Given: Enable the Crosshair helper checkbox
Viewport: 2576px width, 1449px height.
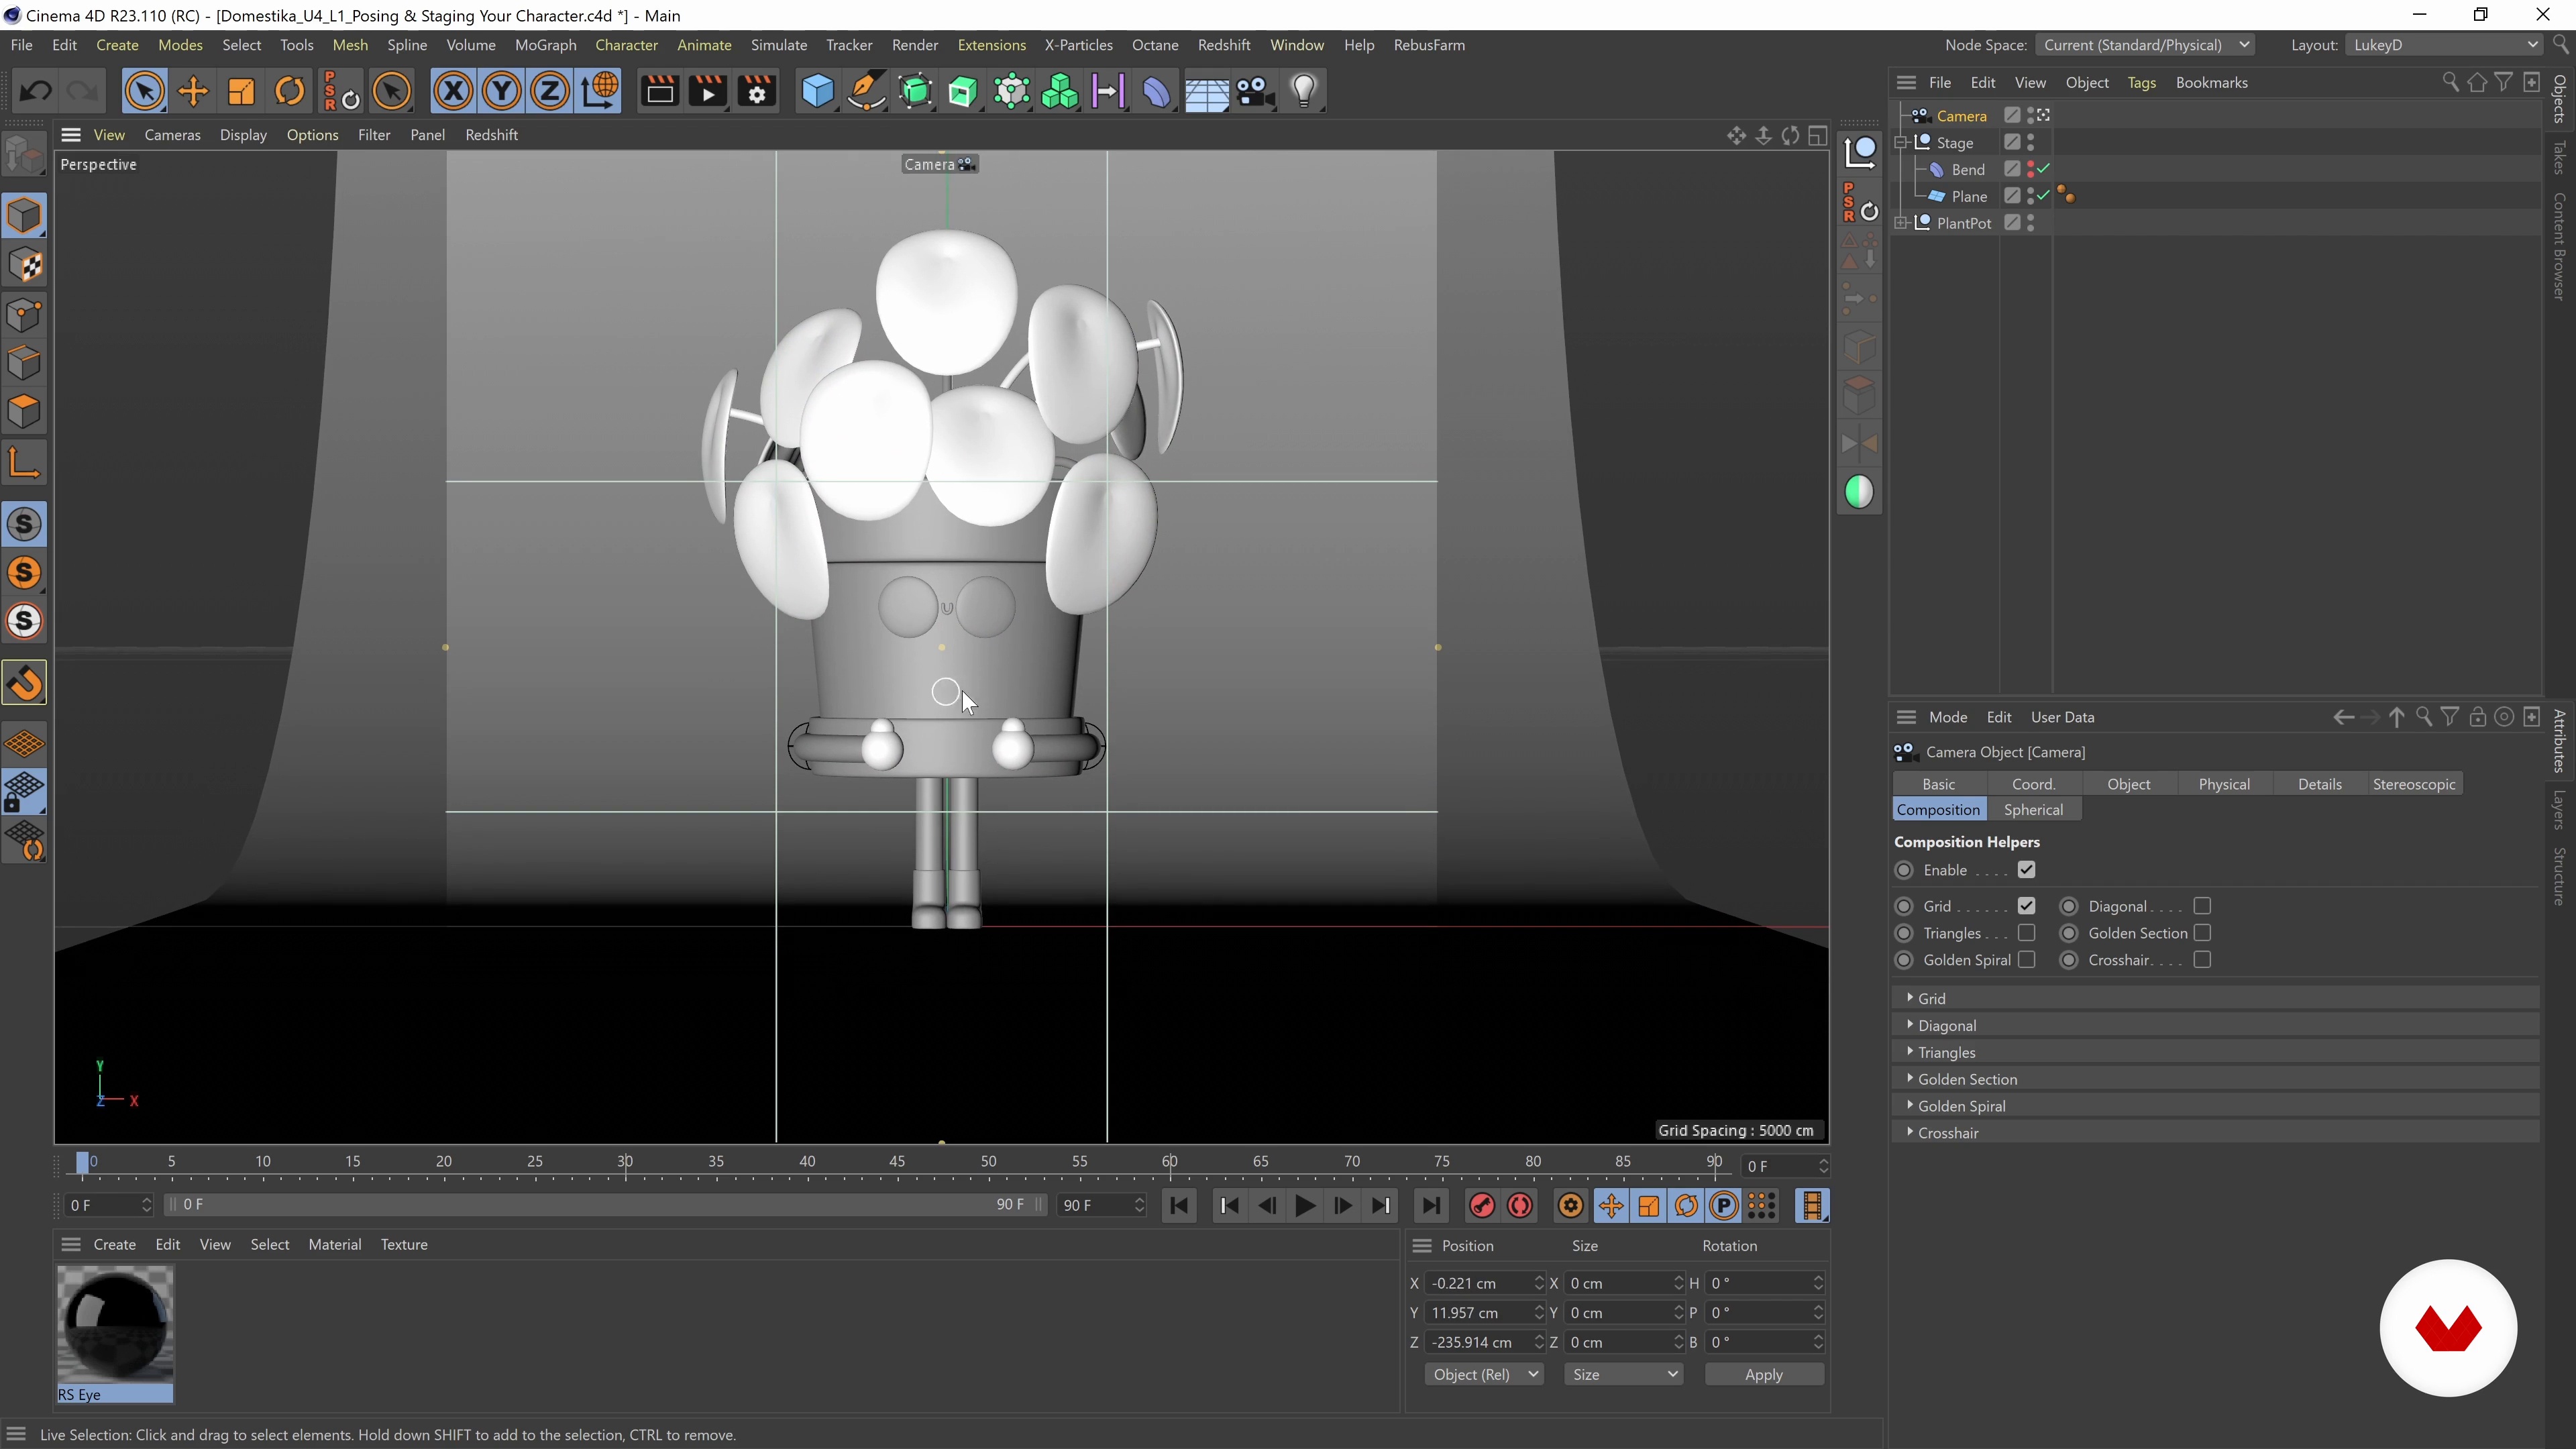Looking at the screenshot, I should (2202, 960).
